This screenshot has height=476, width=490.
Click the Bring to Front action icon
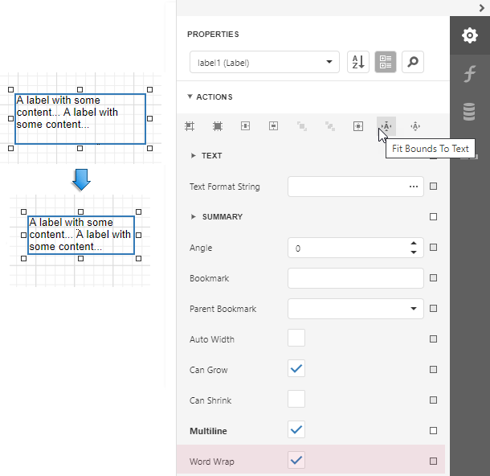click(301, 126)
